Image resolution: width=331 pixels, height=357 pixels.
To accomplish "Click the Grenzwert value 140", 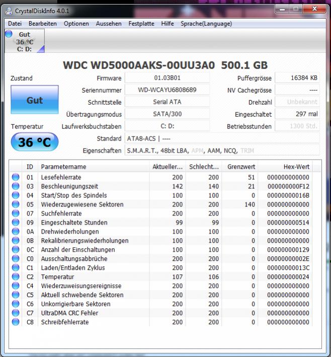I will [250, 204].
